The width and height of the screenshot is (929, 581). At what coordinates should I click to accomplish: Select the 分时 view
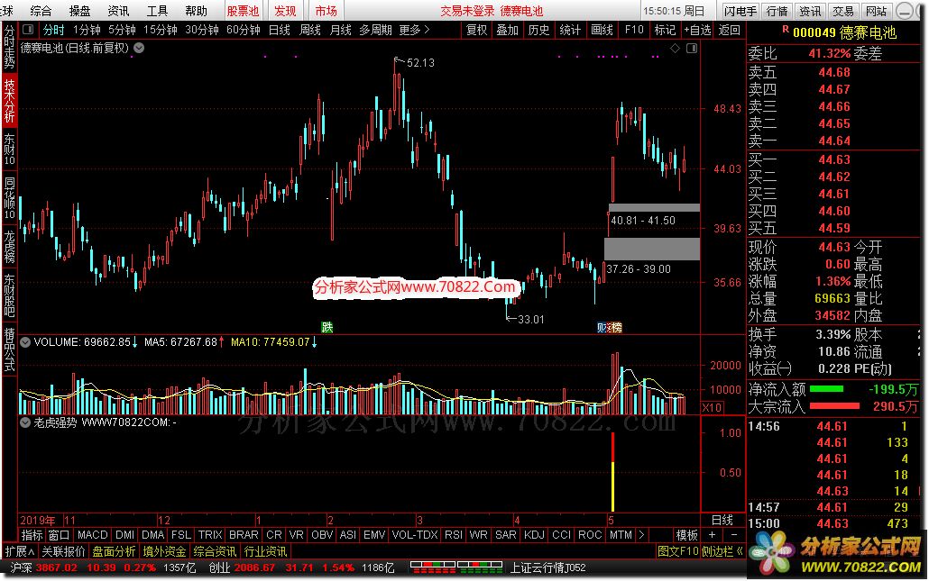point(53,30)
